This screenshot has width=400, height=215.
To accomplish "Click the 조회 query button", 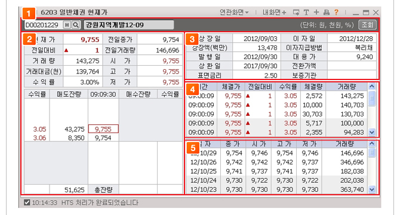I will pyautogui.click(x=367, y=24).
